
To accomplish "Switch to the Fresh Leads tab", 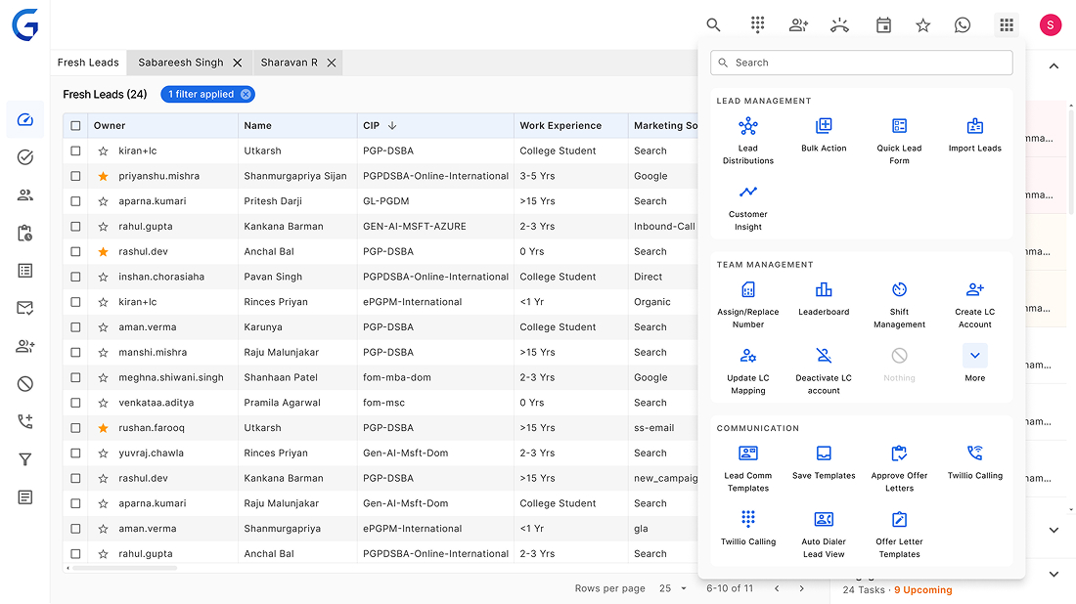I will (x=88, y=63).
